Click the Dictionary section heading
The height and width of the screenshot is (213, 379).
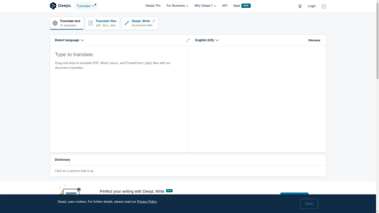coord(62,160)
